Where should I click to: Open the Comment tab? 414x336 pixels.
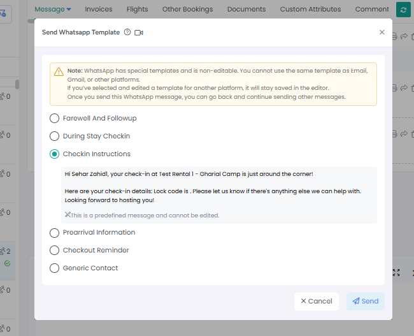point(372,10)
